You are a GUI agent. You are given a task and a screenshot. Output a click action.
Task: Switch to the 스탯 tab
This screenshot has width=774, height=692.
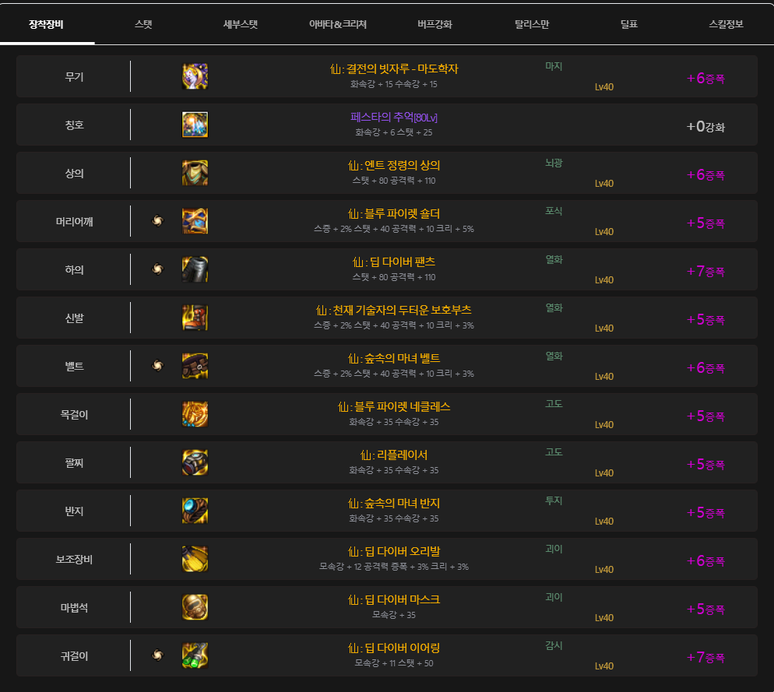point(143,24)
